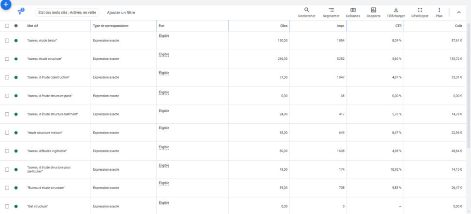Click Éligible status for "Bet structure"
Screen dimensions: 471x214
(x=164, y=202)
